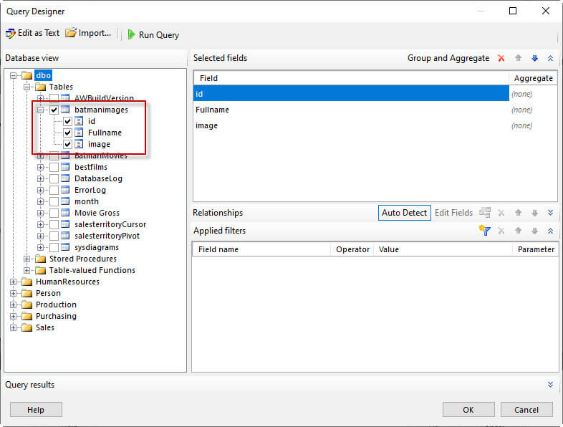This screenshot has width=563, height=427.
Task: Check the bestfilms table checkbox
Action: [x=54, y=167]
